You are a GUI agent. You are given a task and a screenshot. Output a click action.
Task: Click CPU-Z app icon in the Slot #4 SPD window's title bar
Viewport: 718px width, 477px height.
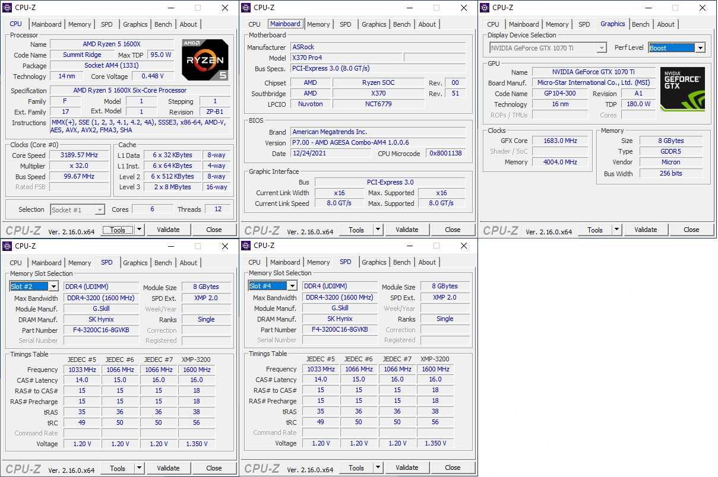[246, 246]
